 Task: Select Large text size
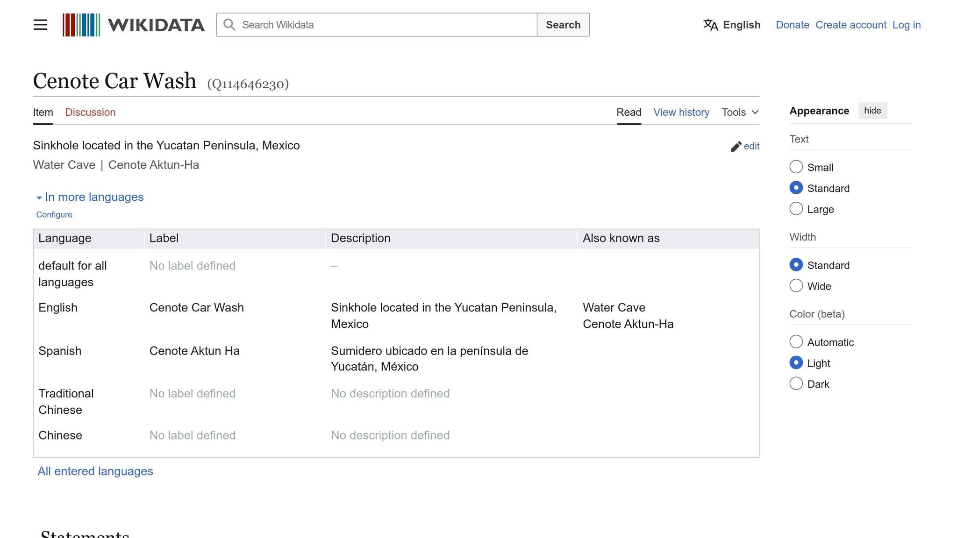(x=796, y=209)
